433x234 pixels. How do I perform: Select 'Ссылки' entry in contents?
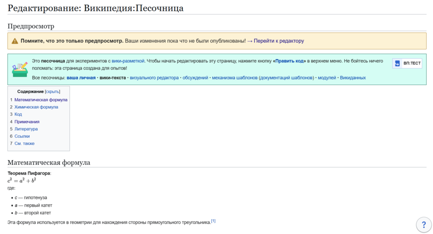(22, 136)
